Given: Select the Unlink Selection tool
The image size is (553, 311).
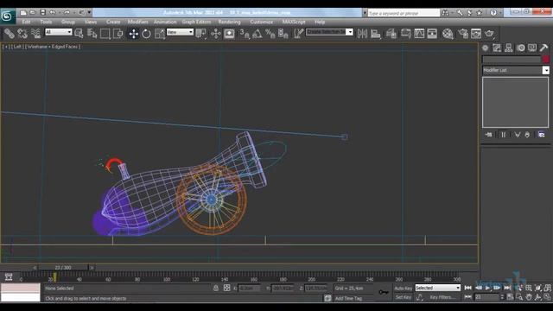Looking at the screenshot, I should 22,34.
